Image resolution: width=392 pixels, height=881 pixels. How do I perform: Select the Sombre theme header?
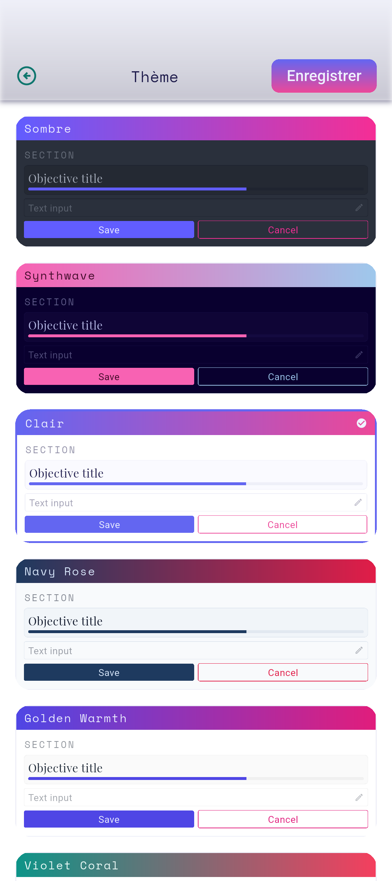(196, 129)
